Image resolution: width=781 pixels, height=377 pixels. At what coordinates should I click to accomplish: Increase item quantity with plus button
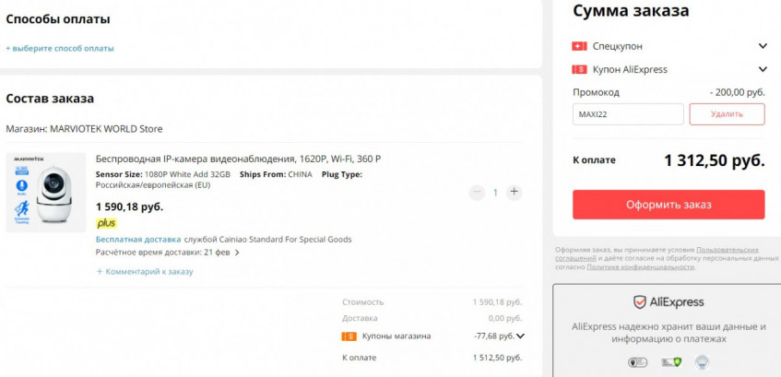[x=514, y=193]
